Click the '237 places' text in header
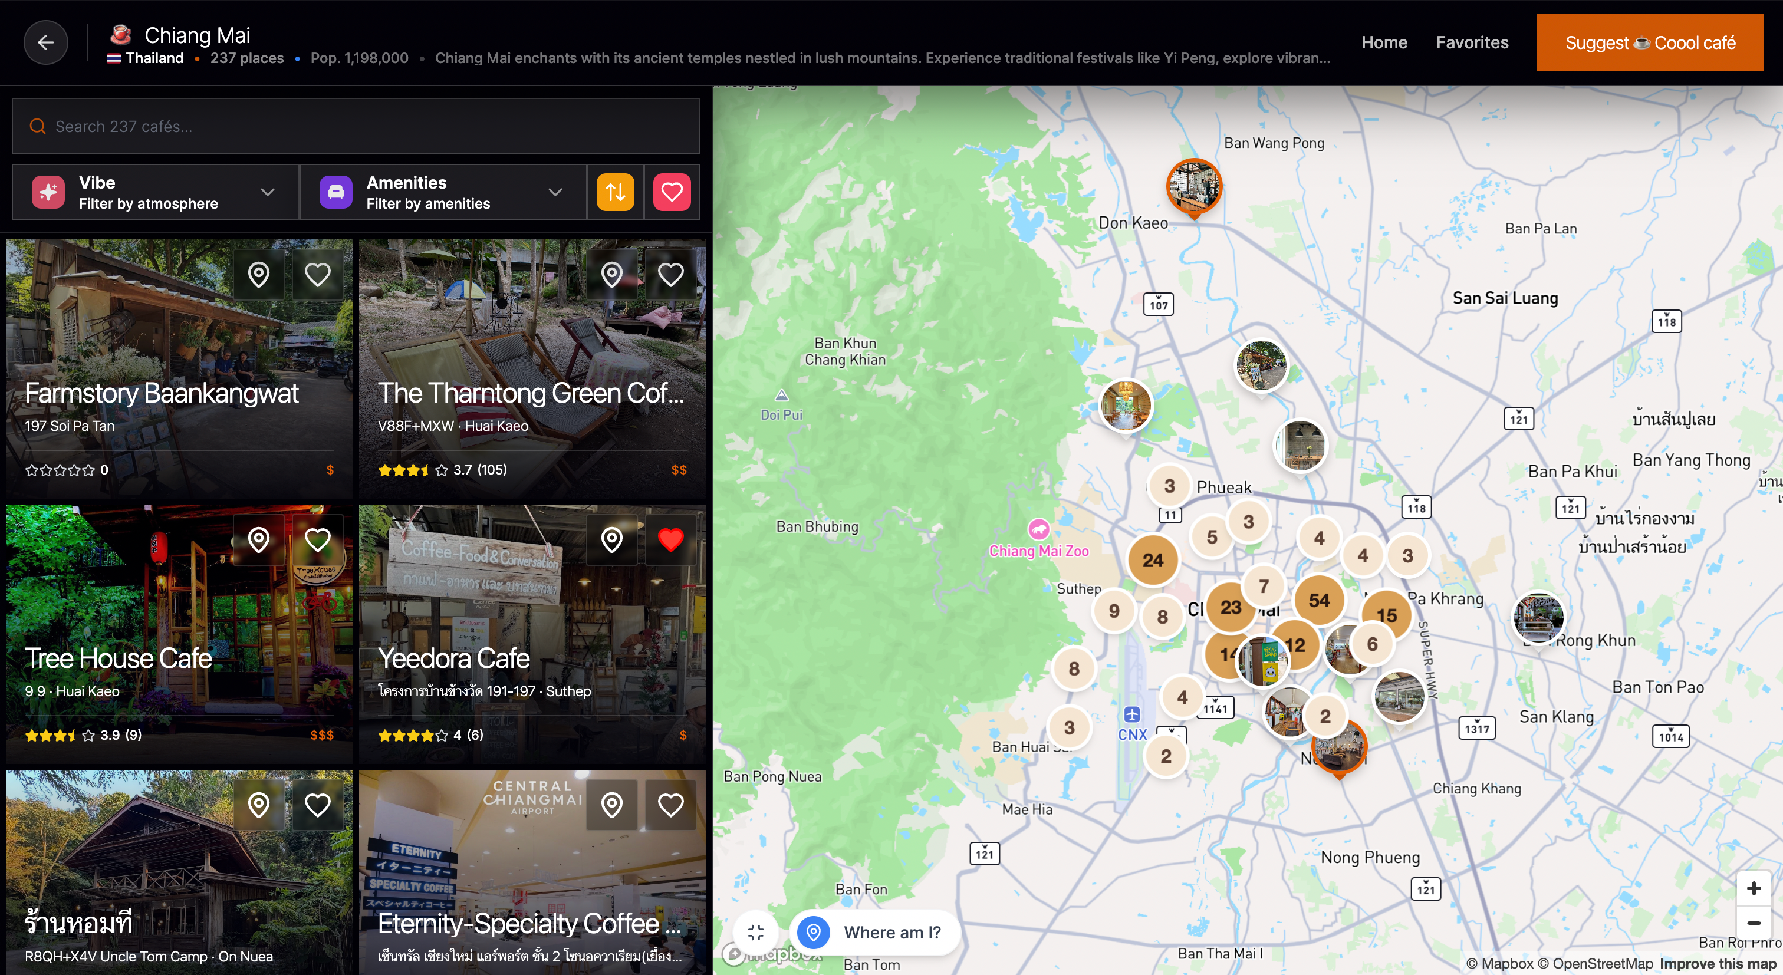This screenshot has height=975, width=1783. 247,58
